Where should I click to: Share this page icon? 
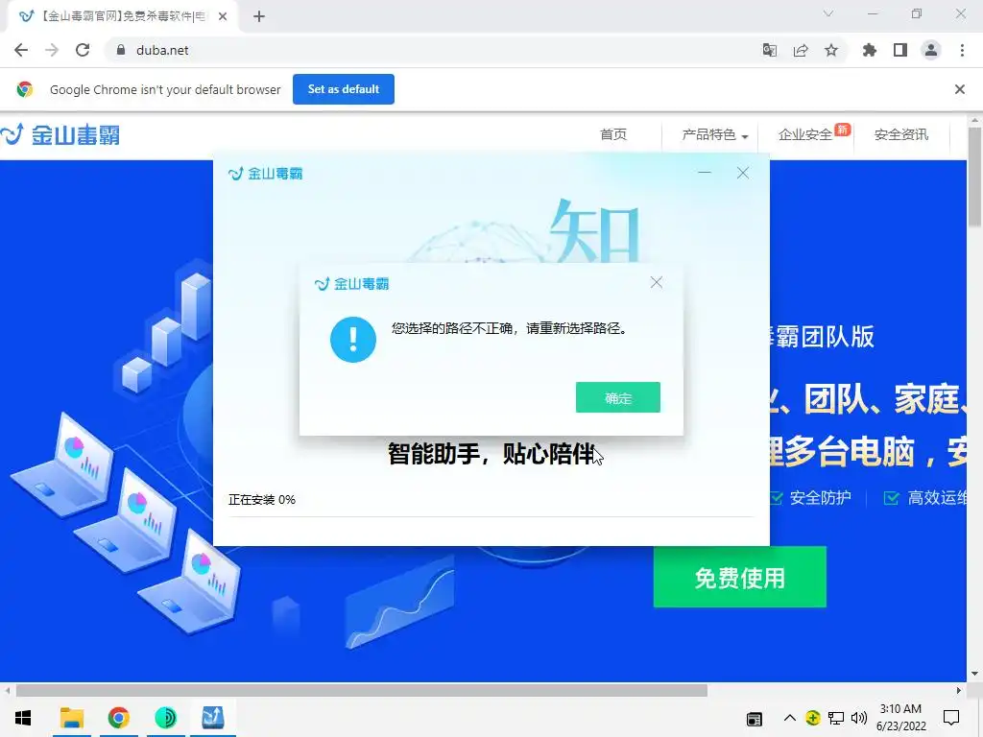pyautogui.click(x=801, y=50)
